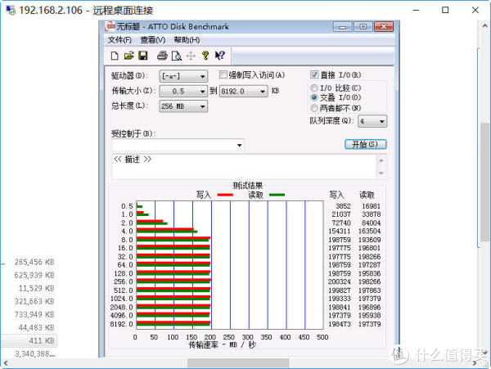Select the 411 KB highlighted row
Image resolution: width=491 pixels, height=369 pixels.
29,340
